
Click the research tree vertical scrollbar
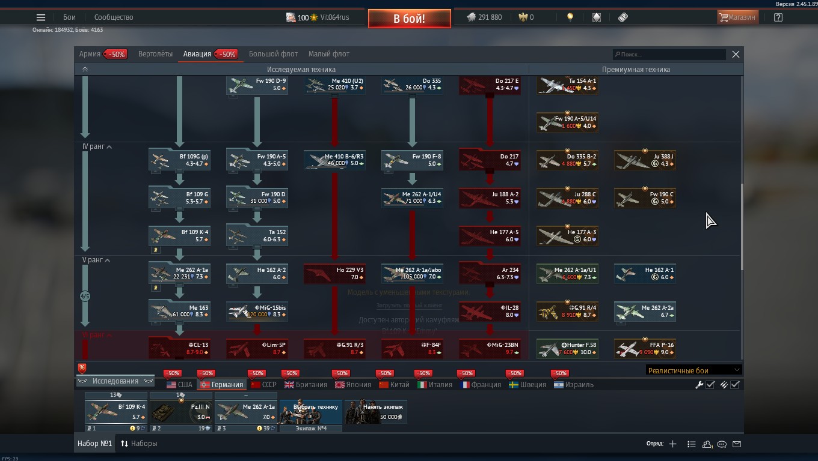coord(742,226)
